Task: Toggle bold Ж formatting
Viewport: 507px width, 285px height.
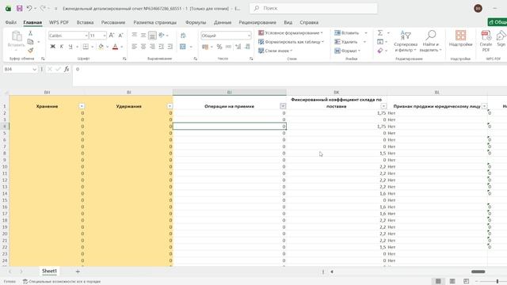Action: tap(53, 47)
